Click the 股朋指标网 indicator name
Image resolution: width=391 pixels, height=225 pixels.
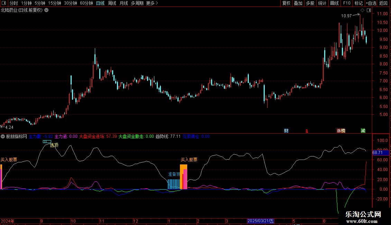17,136
